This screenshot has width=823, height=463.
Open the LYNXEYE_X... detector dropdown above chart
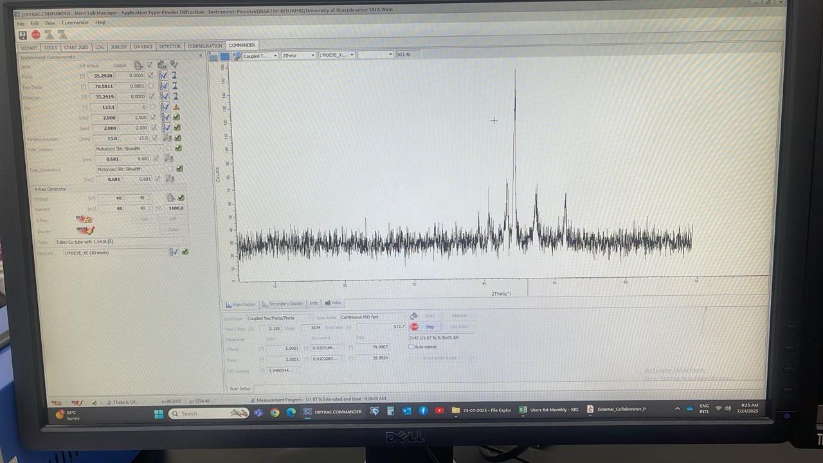pos(337,55)
